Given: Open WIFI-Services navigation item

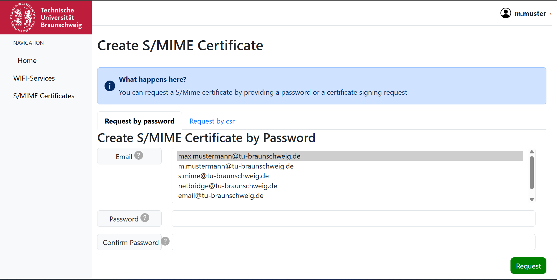Looking at the screenshot, I should tap(34, 78).
